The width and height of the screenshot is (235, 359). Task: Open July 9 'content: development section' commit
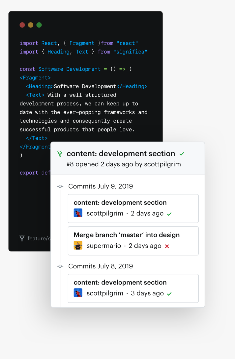coord(120,203)
